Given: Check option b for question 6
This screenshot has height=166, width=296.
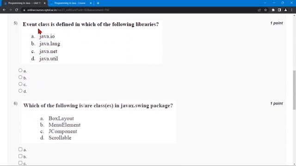Looking at the screenshot, I should (x=20, y=156).
